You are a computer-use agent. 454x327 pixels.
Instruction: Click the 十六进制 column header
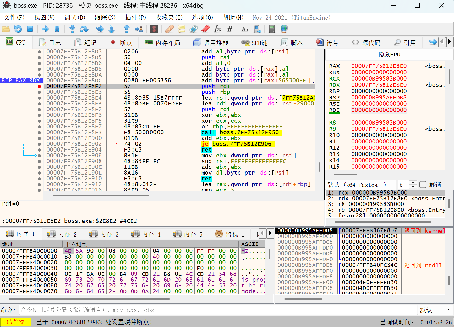[x=151, y=244]
